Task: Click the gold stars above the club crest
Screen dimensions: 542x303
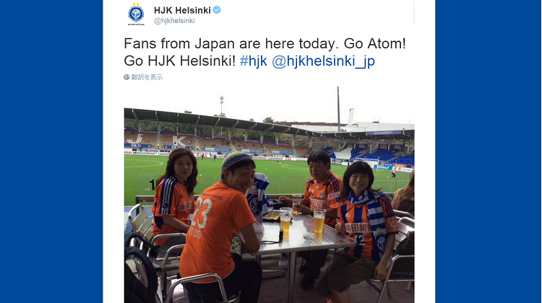Action: tap(136, 4)
